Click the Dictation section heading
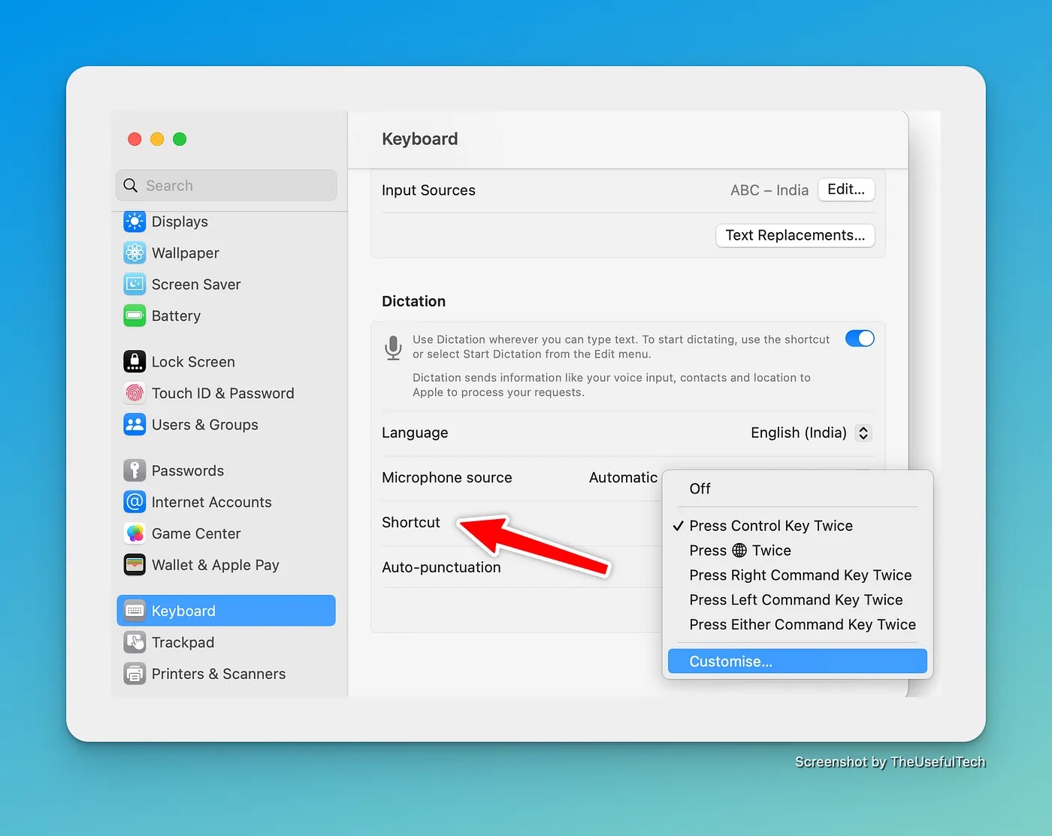1052x836 pixels. (413, 301)
